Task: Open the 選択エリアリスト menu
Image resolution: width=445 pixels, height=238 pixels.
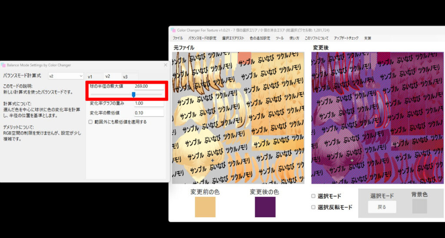Action: tap(233, 38)
